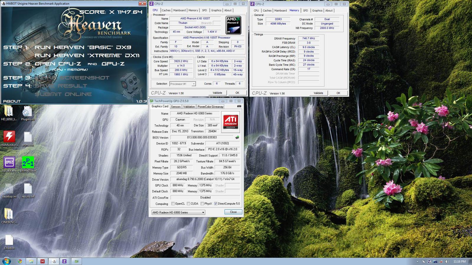
Task: Switch to GPU-Z taskbar button
Action: click(x=76, y=261)
